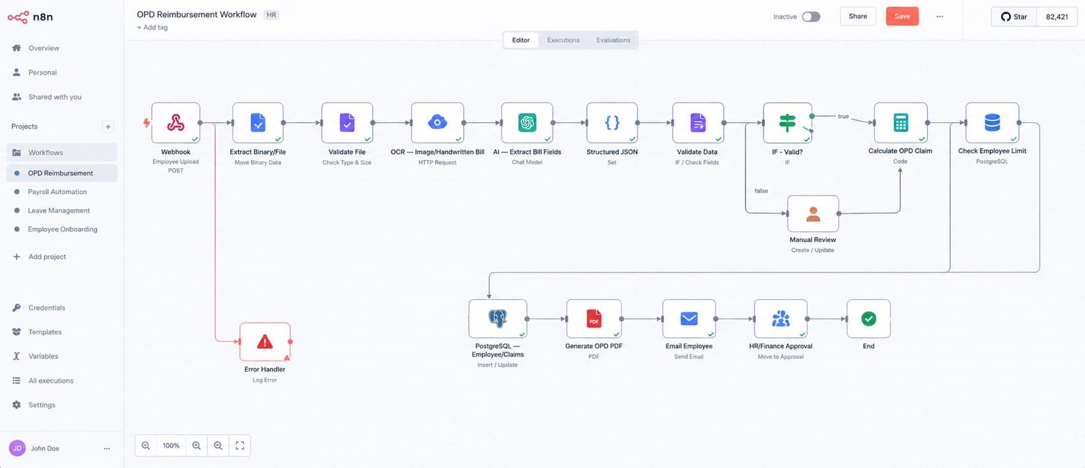Open the Manual Review node
1085x468 pixels.
point(813,214)
